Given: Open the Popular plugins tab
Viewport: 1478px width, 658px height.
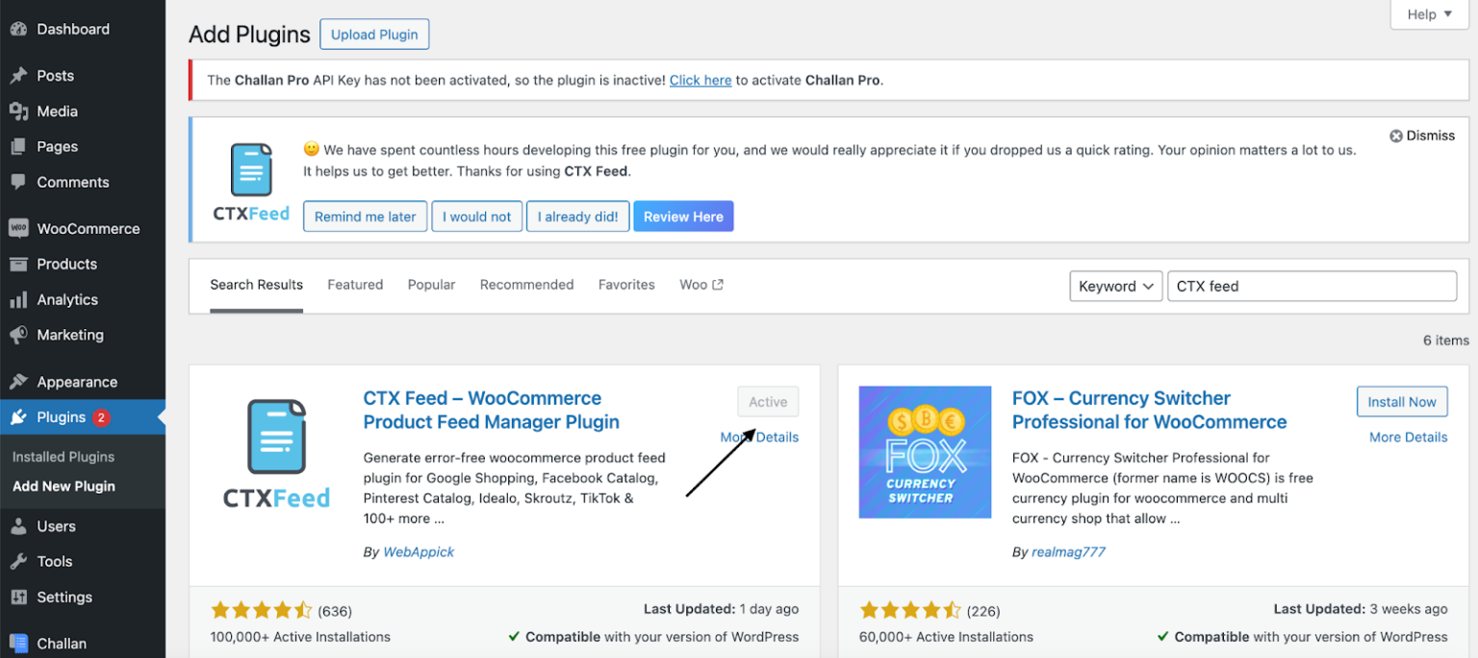Looking at the screenshot, I should tap(431, 284).
